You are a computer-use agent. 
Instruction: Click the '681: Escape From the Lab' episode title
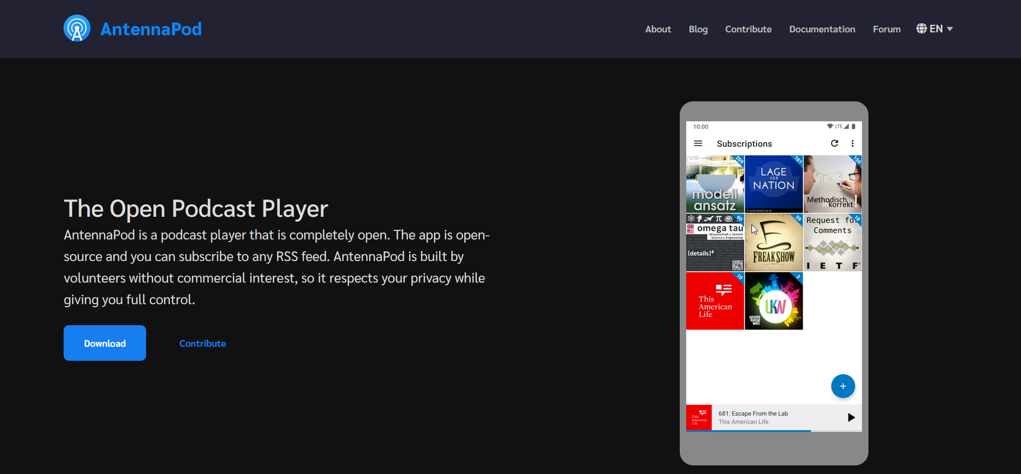[x=753, y=414]
